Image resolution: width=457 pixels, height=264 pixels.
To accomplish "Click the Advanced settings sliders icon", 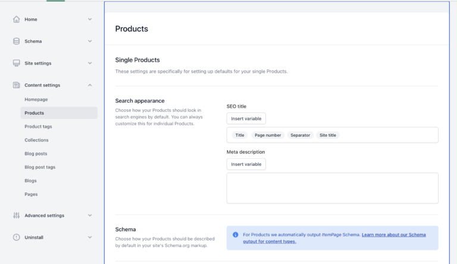I will click(16, 215).
